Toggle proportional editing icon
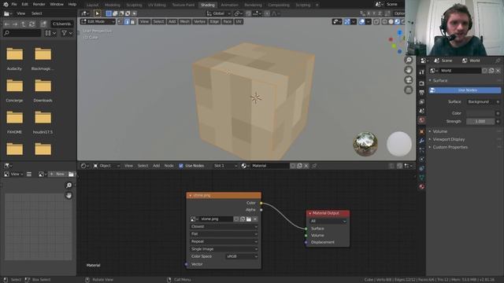Screen dimensions: 504x283 tap(267, 13)
